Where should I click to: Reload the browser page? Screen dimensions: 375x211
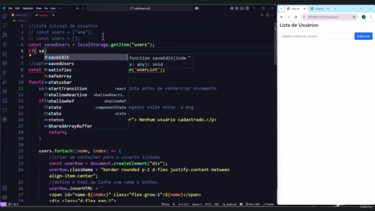296,17
